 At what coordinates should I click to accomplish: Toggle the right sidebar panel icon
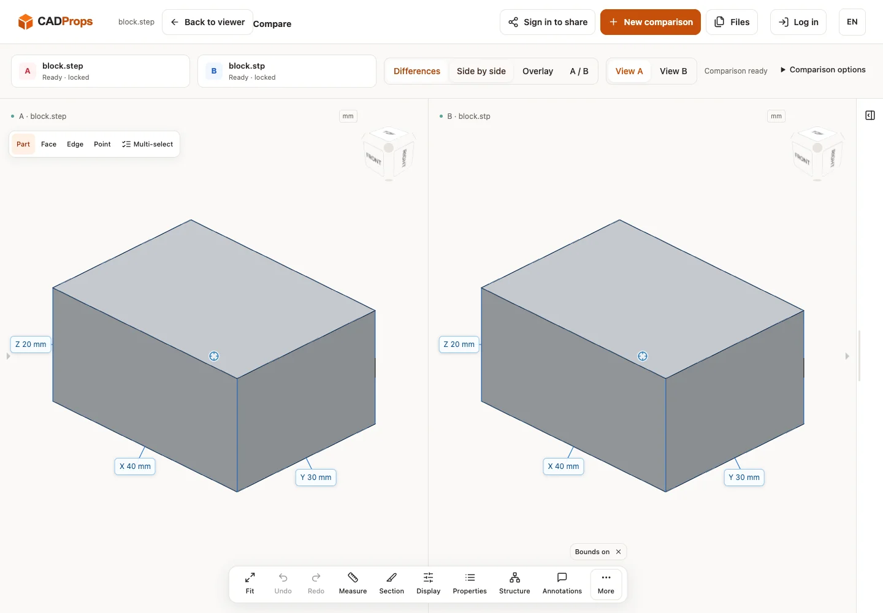coord(870,115)
